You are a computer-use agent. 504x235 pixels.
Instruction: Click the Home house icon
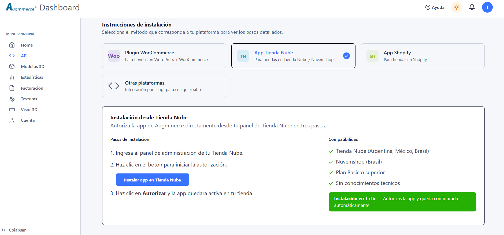(12, 45)
